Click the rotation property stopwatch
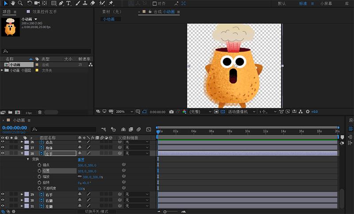This screenshot has height=214, width=354. tap(39, 183)
